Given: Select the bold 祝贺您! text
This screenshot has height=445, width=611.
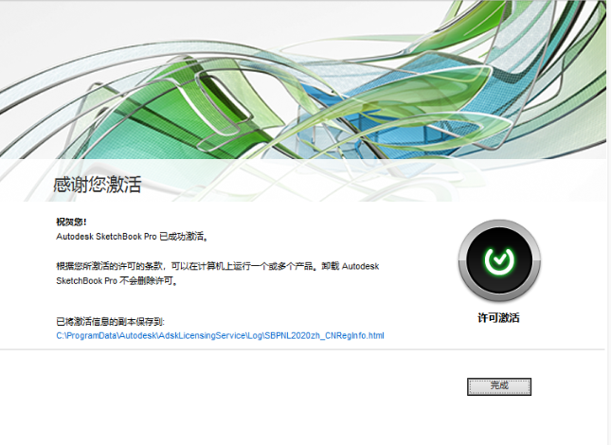Looking at the screenshot, I should click(x=71, y=222).
